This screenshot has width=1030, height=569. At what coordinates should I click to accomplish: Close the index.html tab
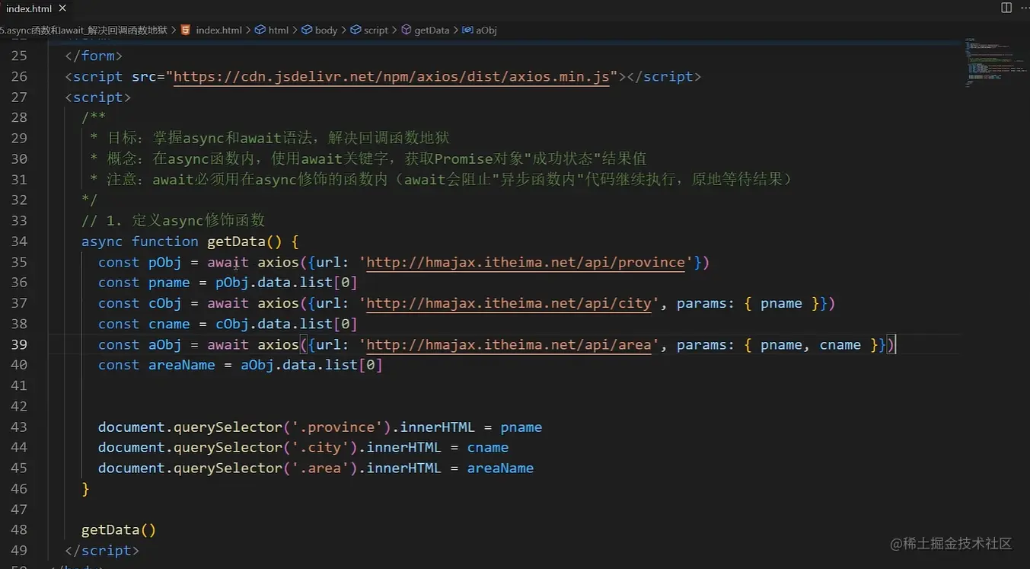click(62, 8)
